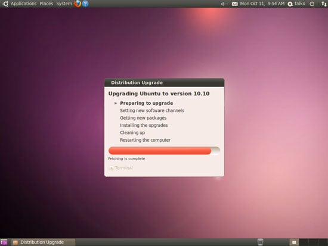Expand the Terminal details section
This screenshot has width=328, height=246.
click(120, 168)
